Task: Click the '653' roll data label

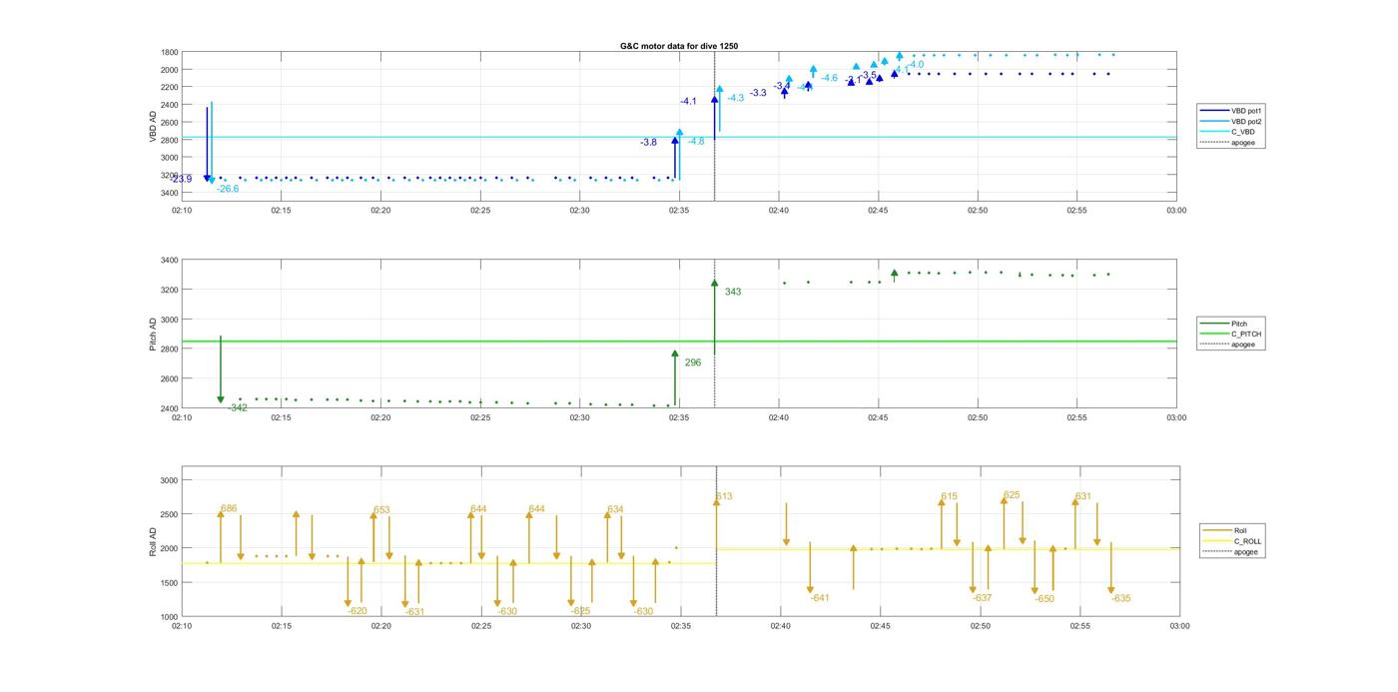Action: pos(381,510)
